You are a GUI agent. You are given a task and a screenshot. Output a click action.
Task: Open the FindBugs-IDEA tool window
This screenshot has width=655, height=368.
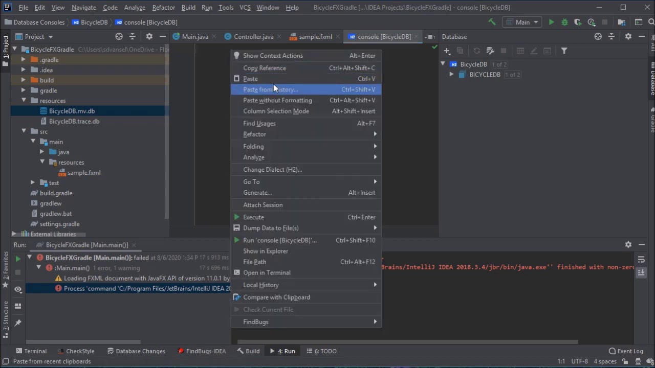[x=202, y=351]
